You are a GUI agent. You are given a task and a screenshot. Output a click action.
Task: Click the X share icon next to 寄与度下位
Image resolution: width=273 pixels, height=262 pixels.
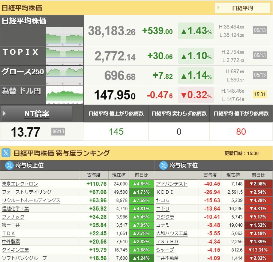coord(163,165)
